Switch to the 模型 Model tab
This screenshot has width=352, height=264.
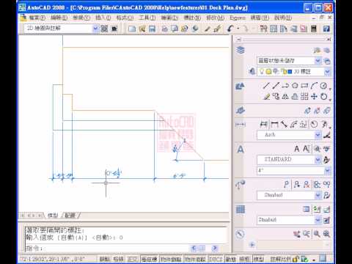[x=53, y=216]
